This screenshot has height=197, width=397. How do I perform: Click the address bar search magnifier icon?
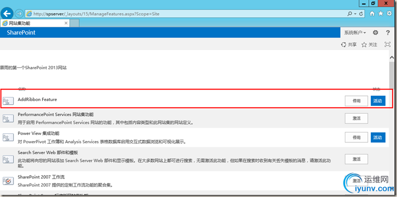pos(350,14)
